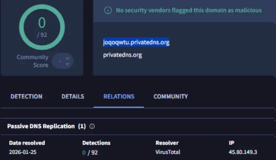
Task: Click the highlighted joqoqwtu.privatedns.org domain
Action: (136, 42)
